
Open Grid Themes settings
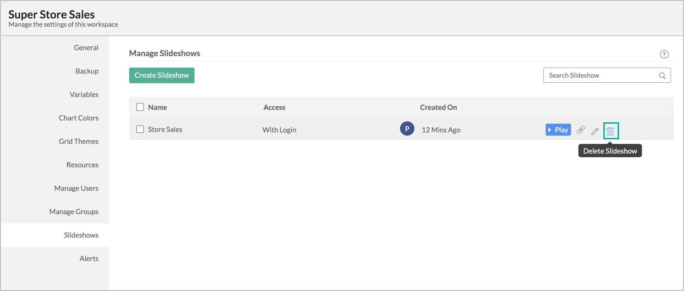pyautogui.click(x=78, y=142)
